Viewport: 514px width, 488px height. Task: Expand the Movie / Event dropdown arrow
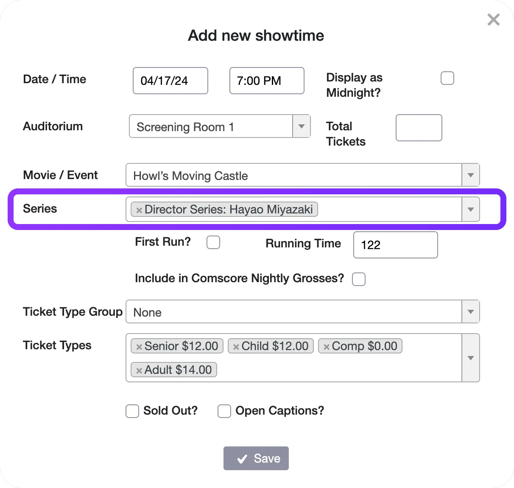(x=470, y=175)
